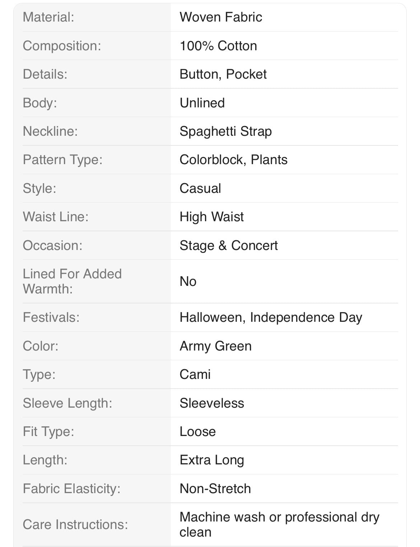Tap the "Button, Pocket" details value
420x547 pixels.
click(223, 74)
